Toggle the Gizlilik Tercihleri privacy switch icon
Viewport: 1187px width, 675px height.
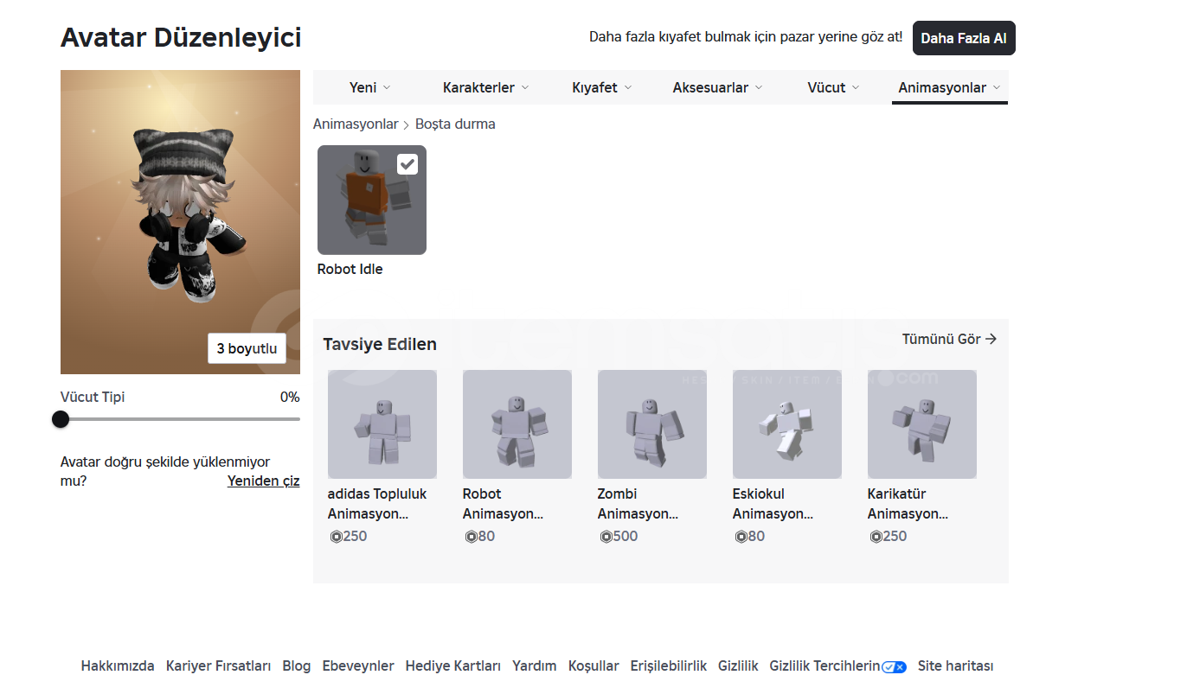[894, 666]
